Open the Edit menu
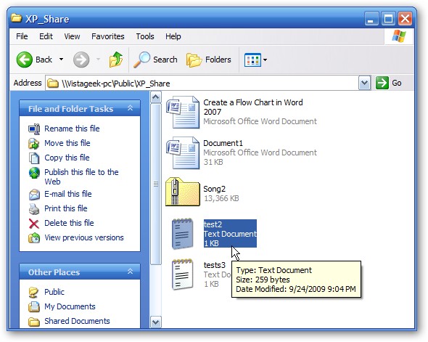The height and width of the screenshot is (342, 428). point(46,36)
